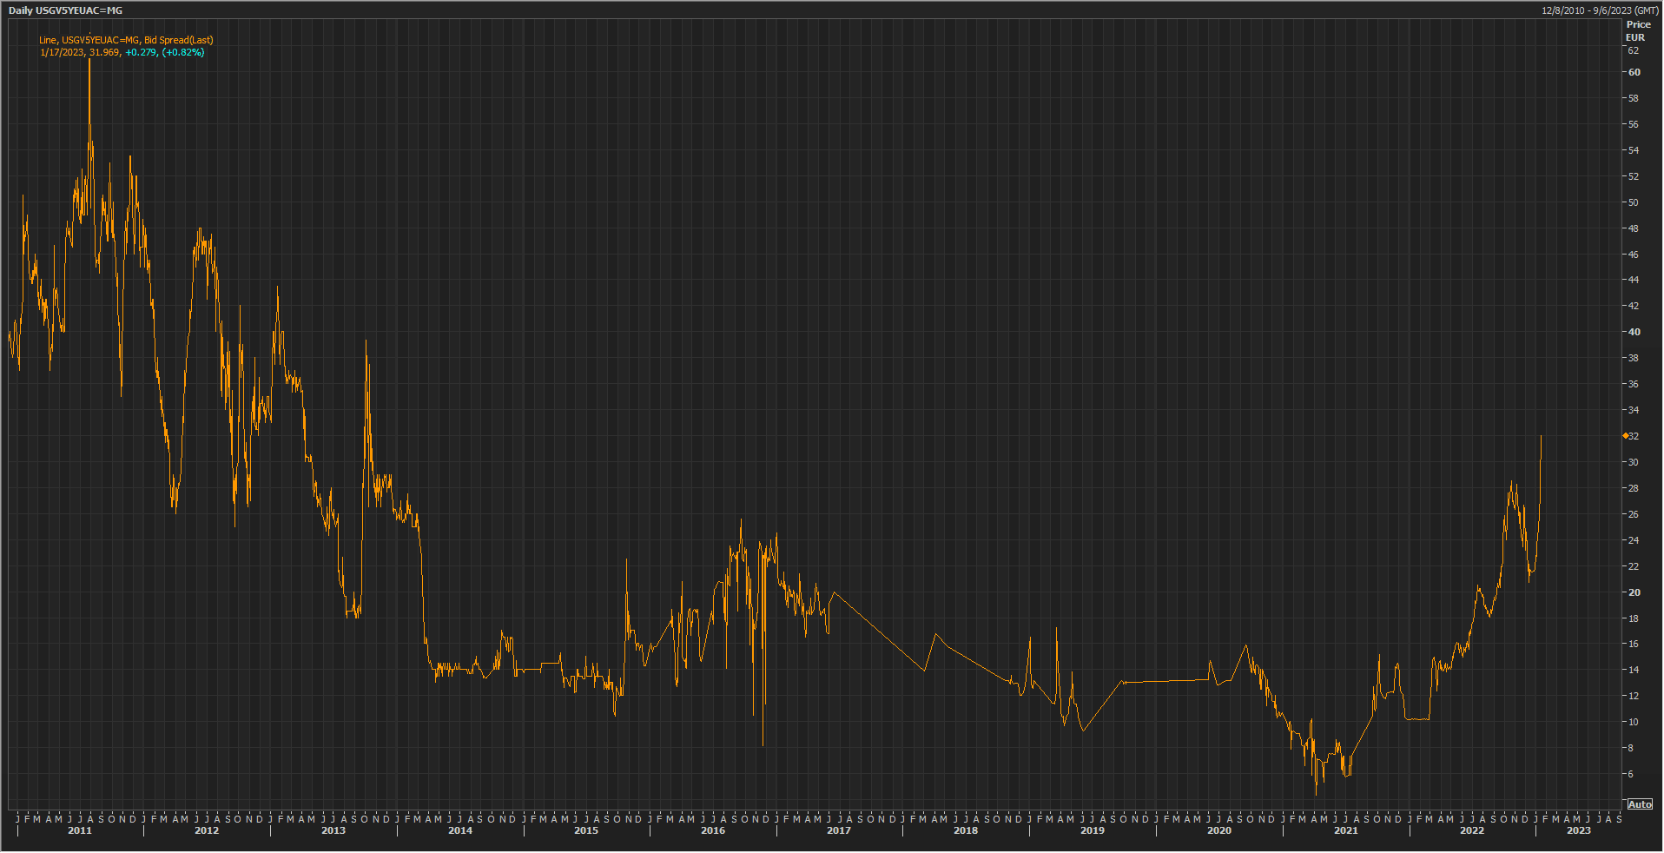
Task: Click the 20 price level on axis
Action: 1634,592
